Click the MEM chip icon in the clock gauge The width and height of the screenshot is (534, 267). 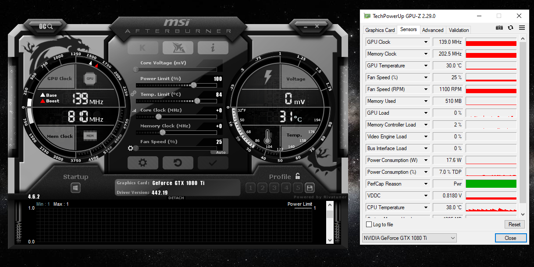[90, 136]
